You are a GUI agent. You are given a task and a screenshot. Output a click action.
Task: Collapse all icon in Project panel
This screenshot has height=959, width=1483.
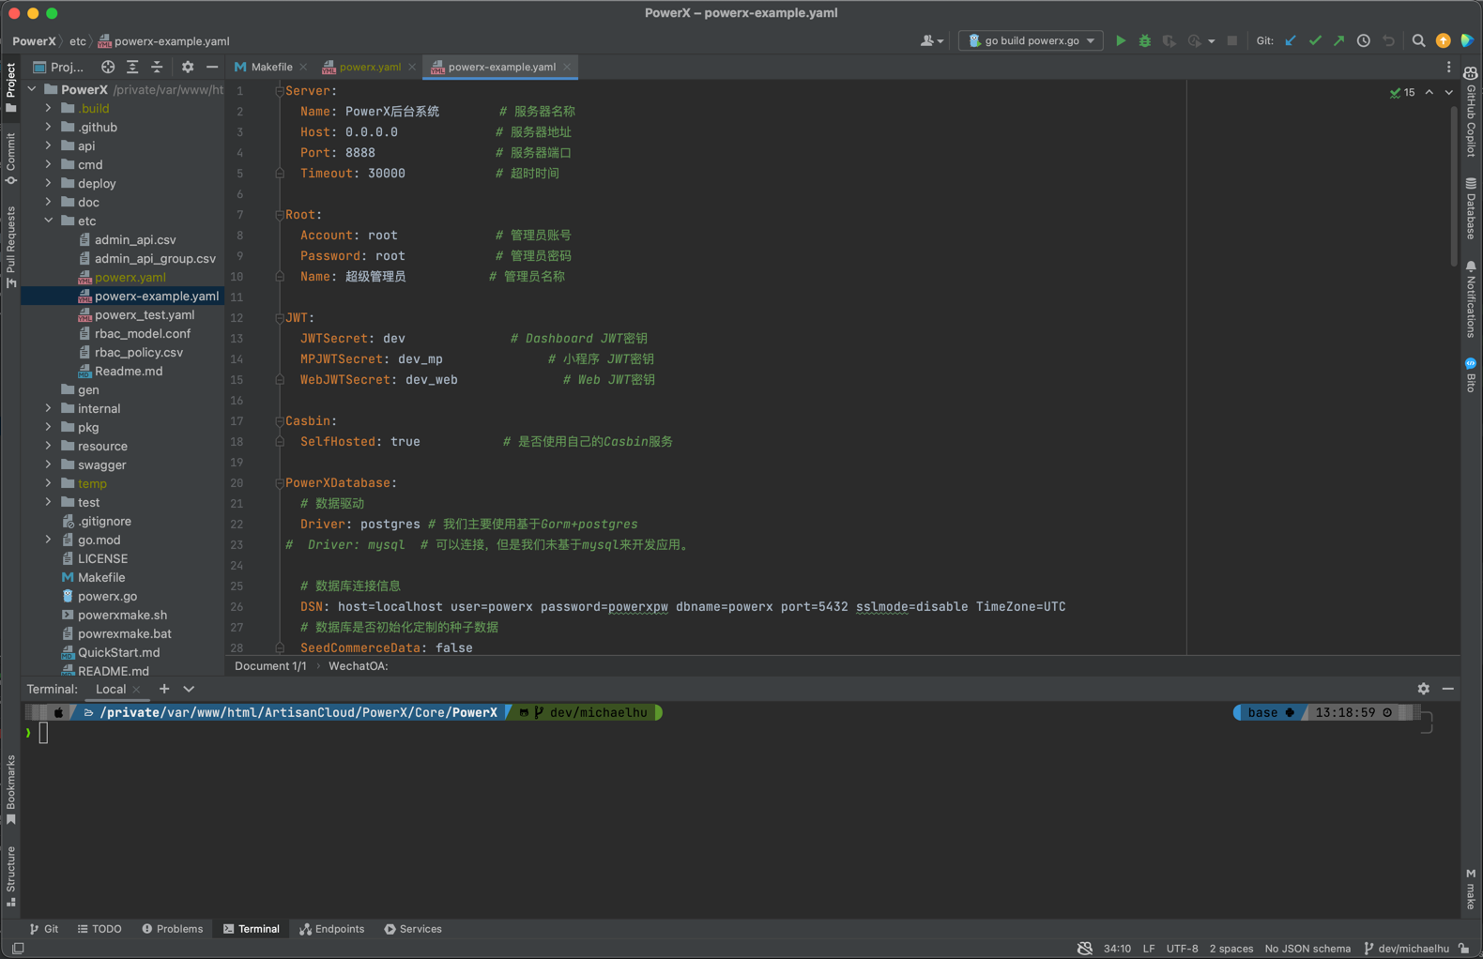pyautogui.click(x=157, y=67)
